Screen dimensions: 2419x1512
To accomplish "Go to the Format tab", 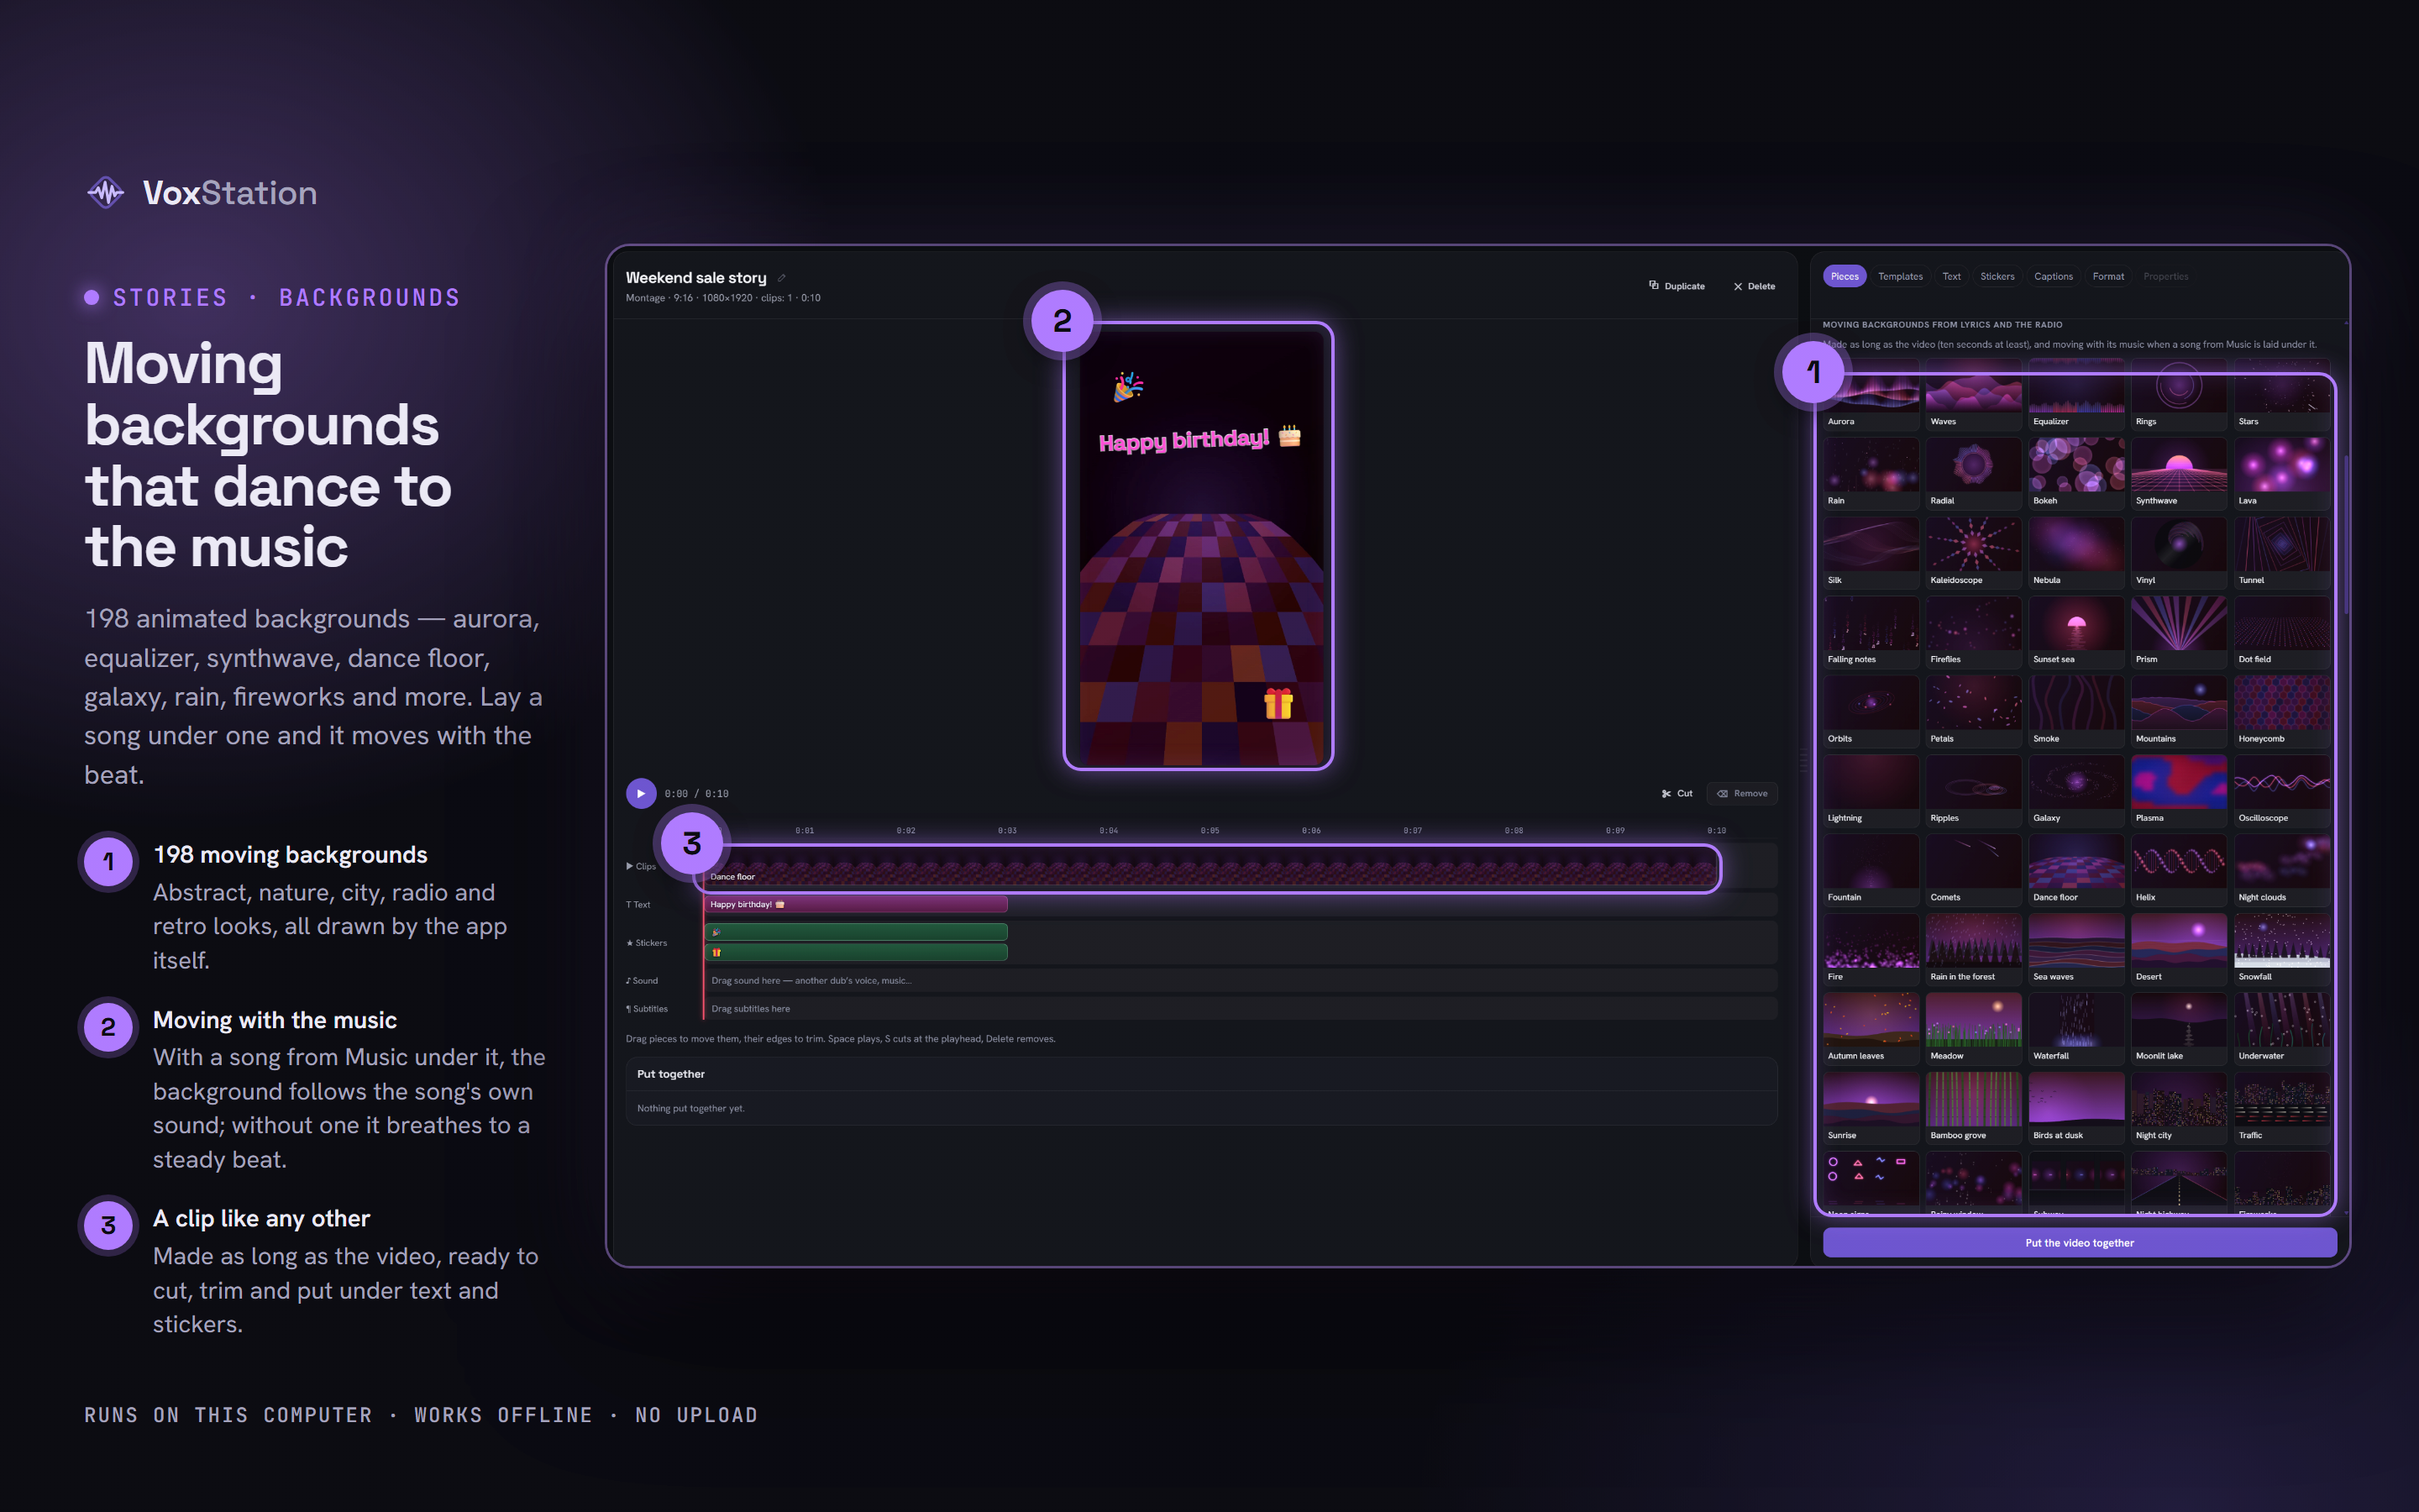I will point(2108,276).
